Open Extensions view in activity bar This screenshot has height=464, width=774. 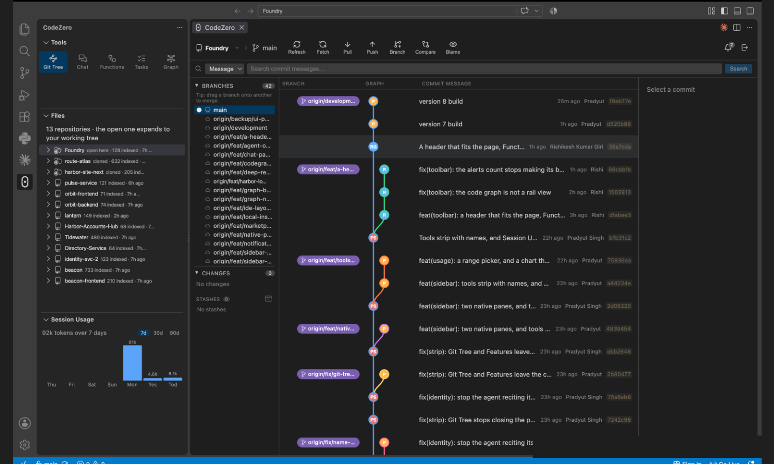24,117
